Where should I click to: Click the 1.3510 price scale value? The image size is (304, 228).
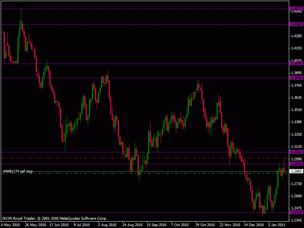296,110
